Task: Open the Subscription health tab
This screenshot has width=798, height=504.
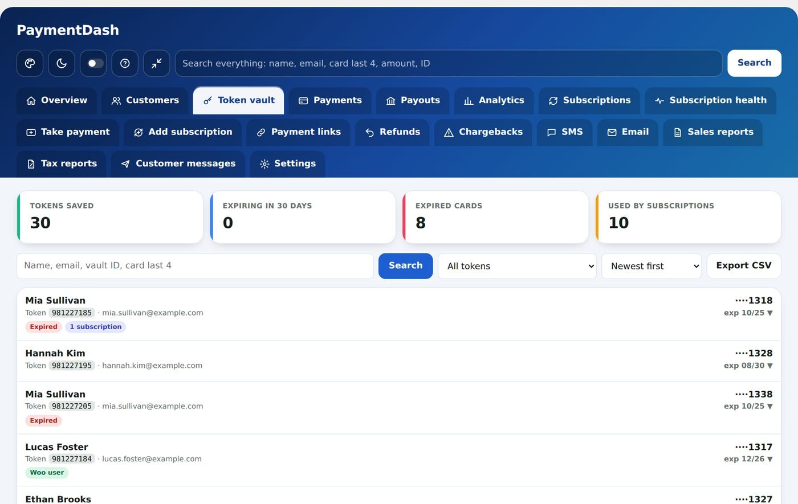Action: pos(710,101)
